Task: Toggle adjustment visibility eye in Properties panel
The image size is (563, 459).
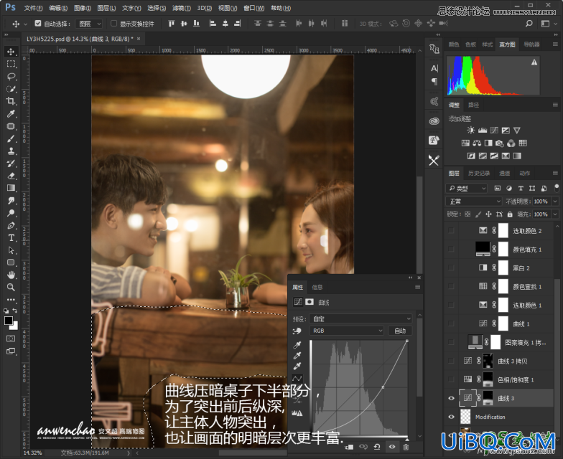Action: click(x=392, y=447)
